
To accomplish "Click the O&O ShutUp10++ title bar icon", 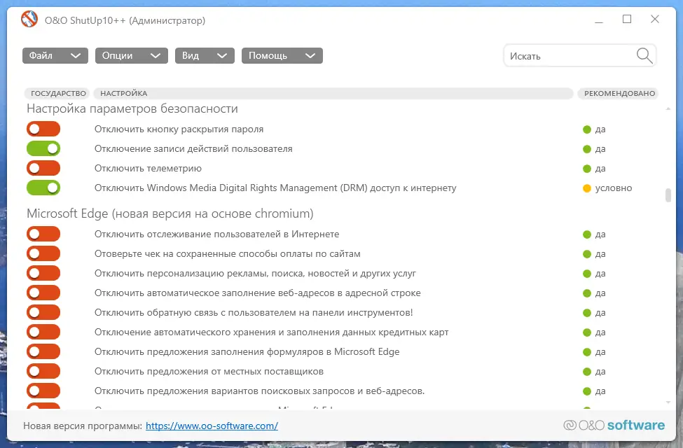I will tap(29, 19).
